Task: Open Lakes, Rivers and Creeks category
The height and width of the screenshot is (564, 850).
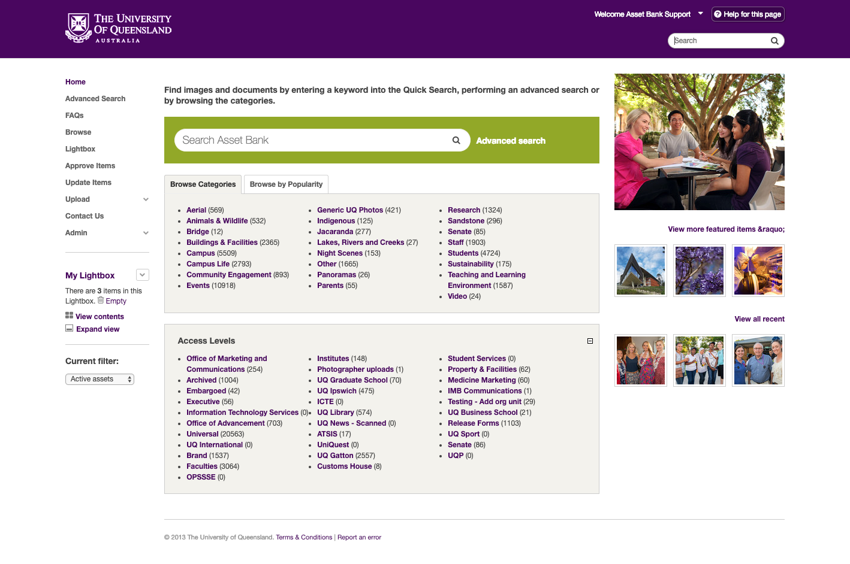Action: coord(360,242)
